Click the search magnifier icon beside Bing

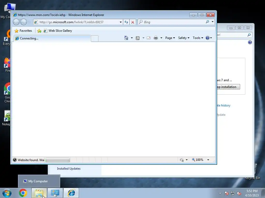[x=207, y=22]
